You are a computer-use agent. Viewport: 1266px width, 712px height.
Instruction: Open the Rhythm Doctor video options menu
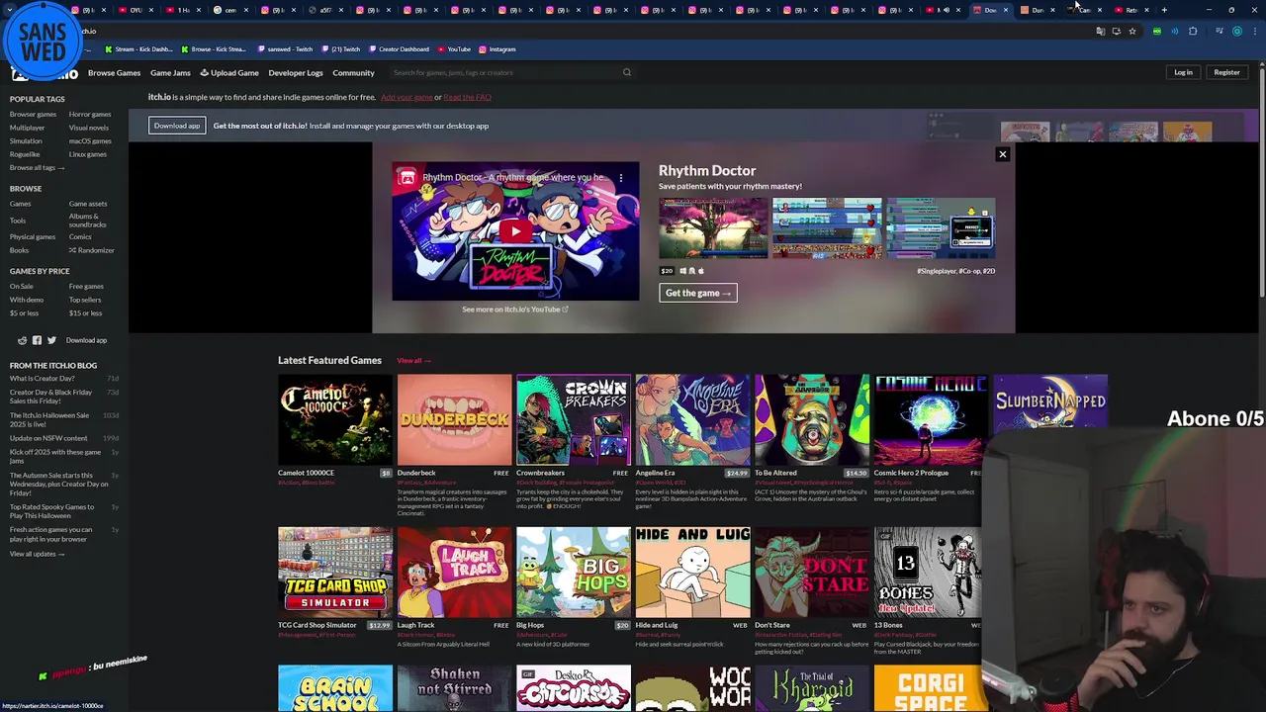coord(621,178)
